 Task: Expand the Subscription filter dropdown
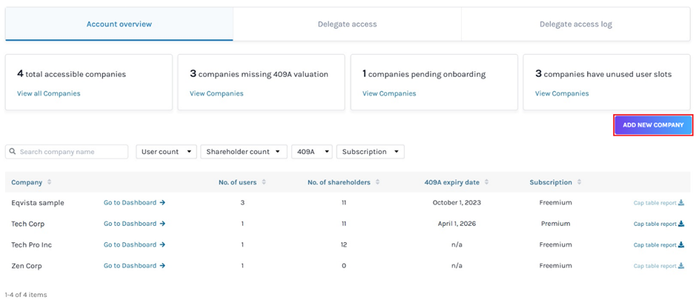click(370, 152)
